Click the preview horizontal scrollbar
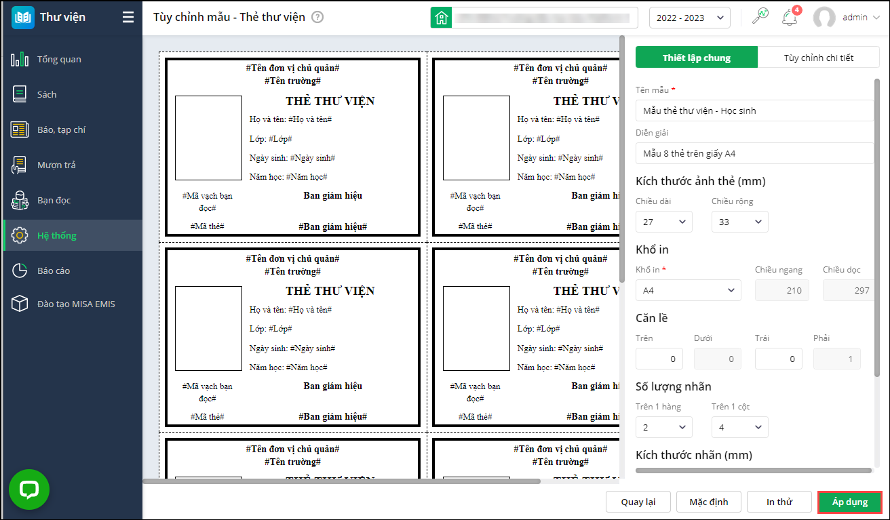Image resolution: width=890 pixels, height=520 pixels. coord(341,481)
